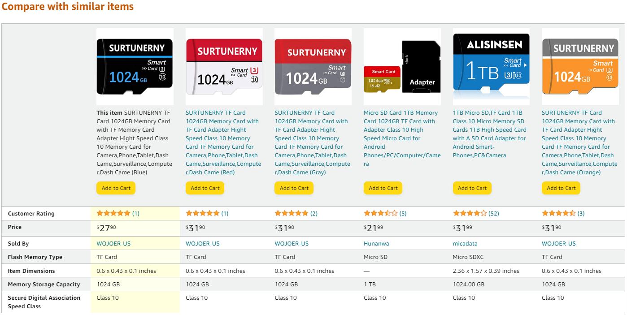Open the SURTUNERNY TF Card (Gray) title link
This screenshot has height=315, width=627.
coord(313,142)
